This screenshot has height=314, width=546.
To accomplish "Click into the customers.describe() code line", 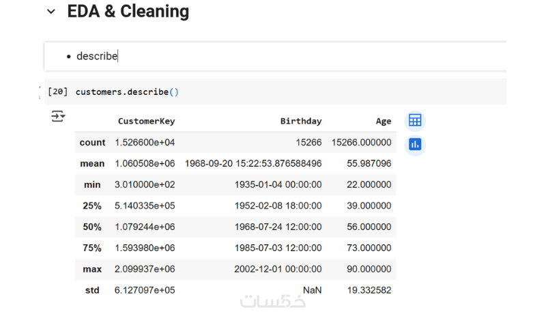I will tap(127, 91).
